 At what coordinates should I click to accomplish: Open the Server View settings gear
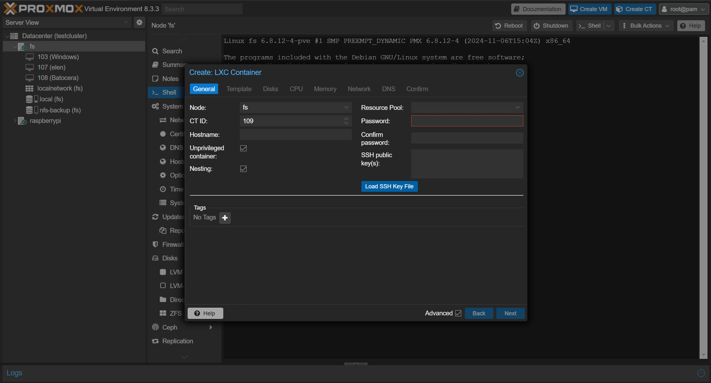139,23
